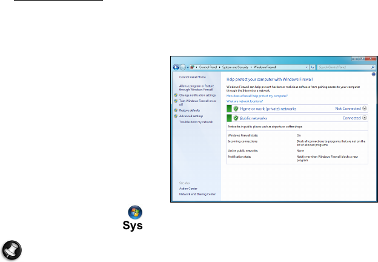Viewport: 378px width, 262px height.
Task: Select Control Panel in the breadcrumb
Action: (208, 67)
